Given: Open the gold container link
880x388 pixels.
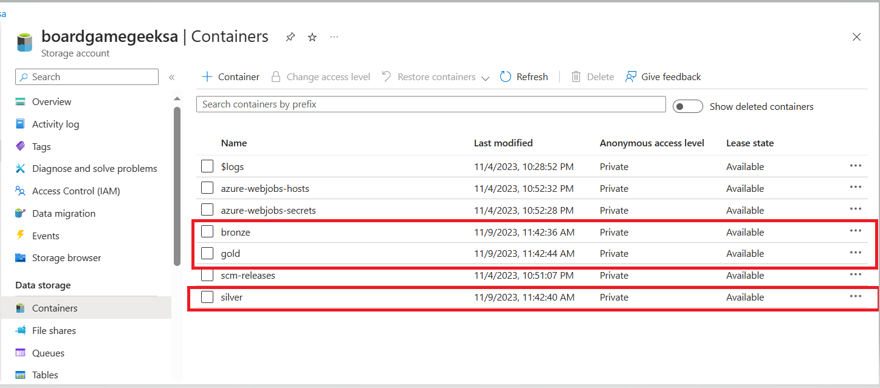Looking at the screenshot, I should (x=230, y=253).
